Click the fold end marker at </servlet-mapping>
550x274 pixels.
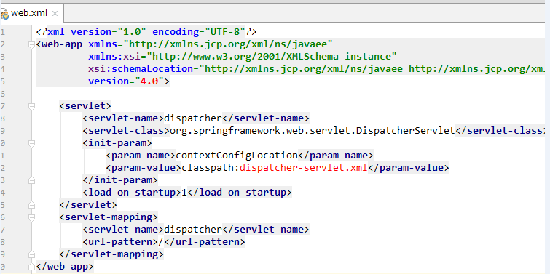31,254
